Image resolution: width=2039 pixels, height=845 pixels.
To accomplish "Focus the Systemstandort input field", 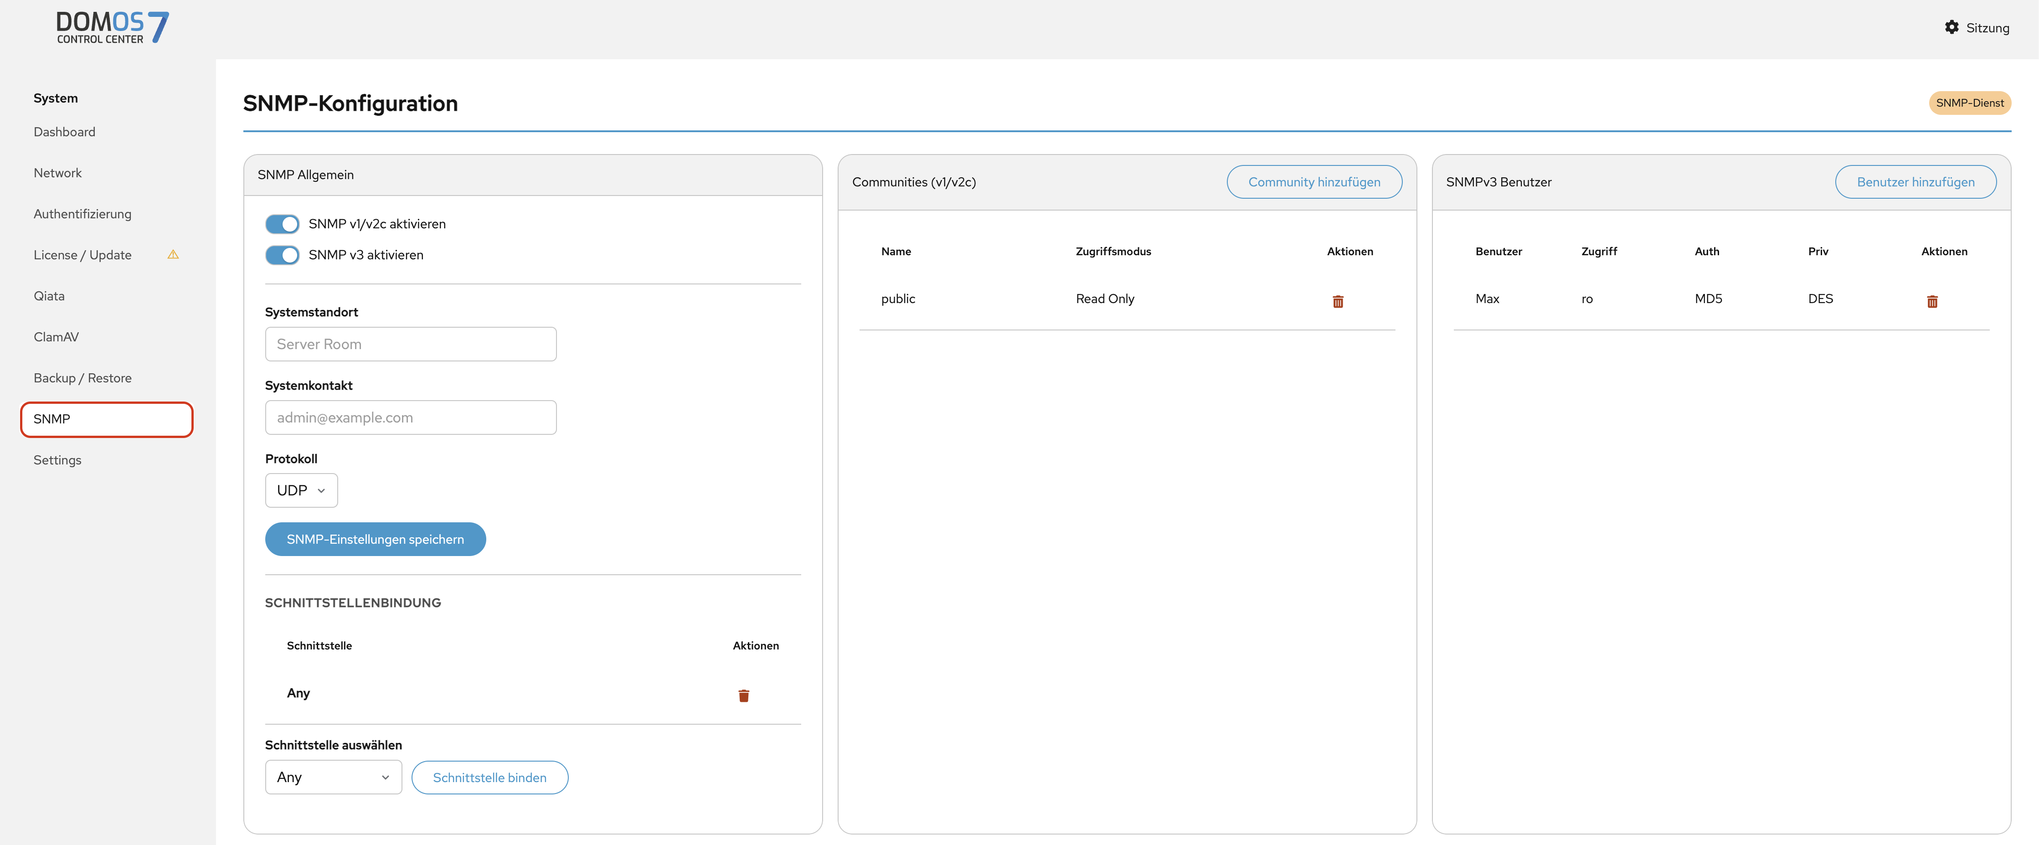I will coord(411,345).
